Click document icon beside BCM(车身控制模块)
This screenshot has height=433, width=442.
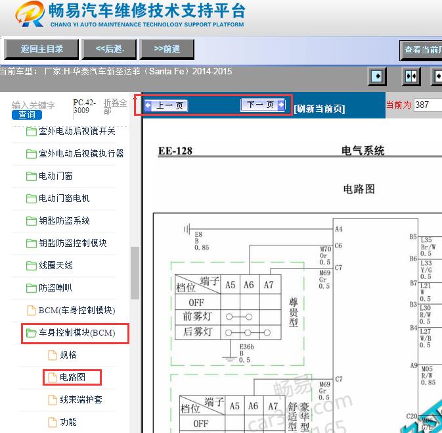click(32, 310)
